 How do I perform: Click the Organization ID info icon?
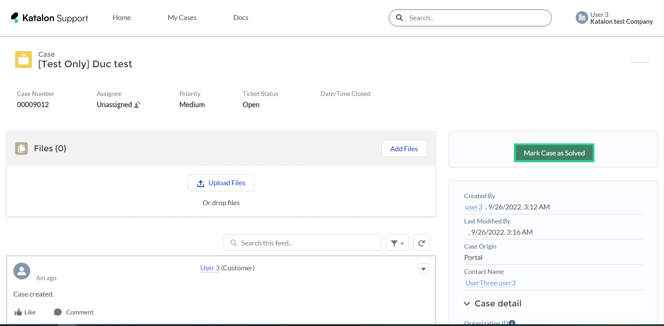tap(511, 323)
